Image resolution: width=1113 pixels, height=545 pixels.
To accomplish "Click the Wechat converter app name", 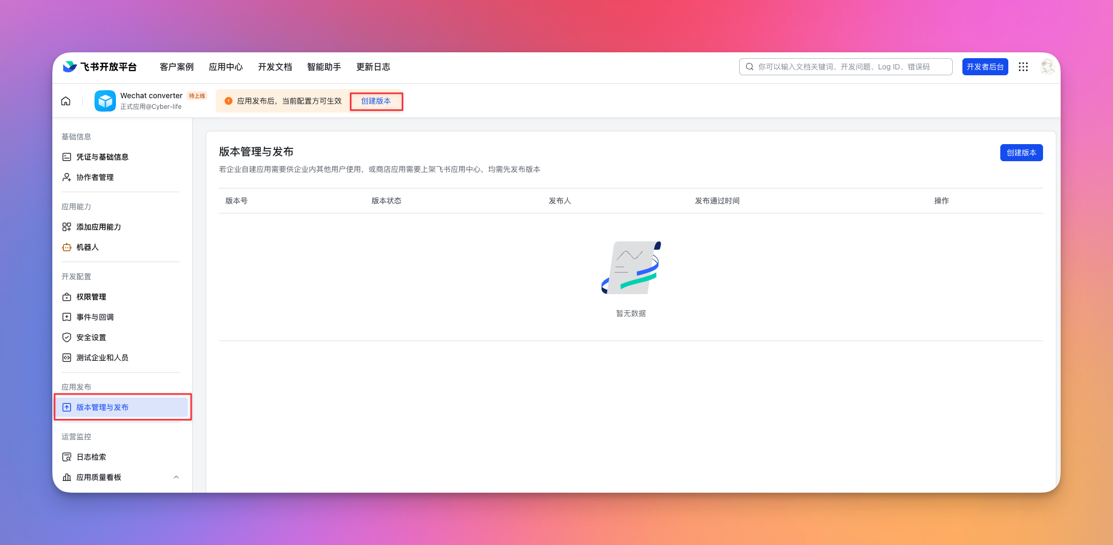I will coord(152,96).
